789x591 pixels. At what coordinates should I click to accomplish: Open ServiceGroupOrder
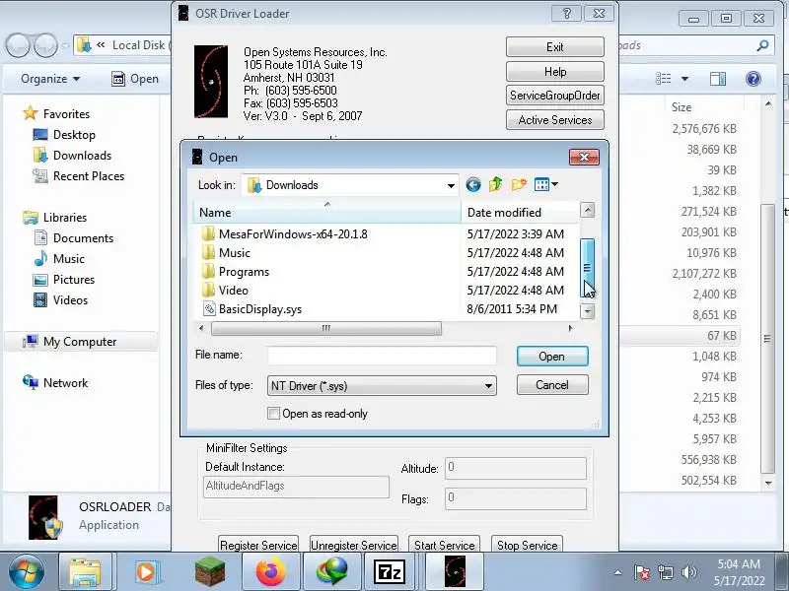click(555, 96)
